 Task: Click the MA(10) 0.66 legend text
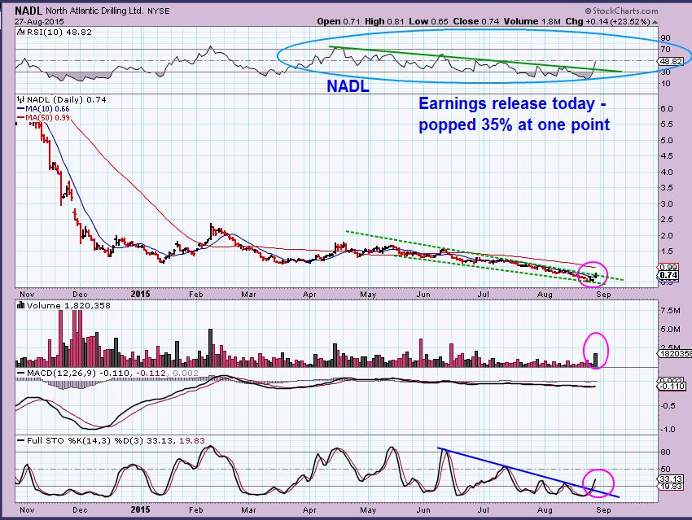pyautogui.click(x=47, y=109)
